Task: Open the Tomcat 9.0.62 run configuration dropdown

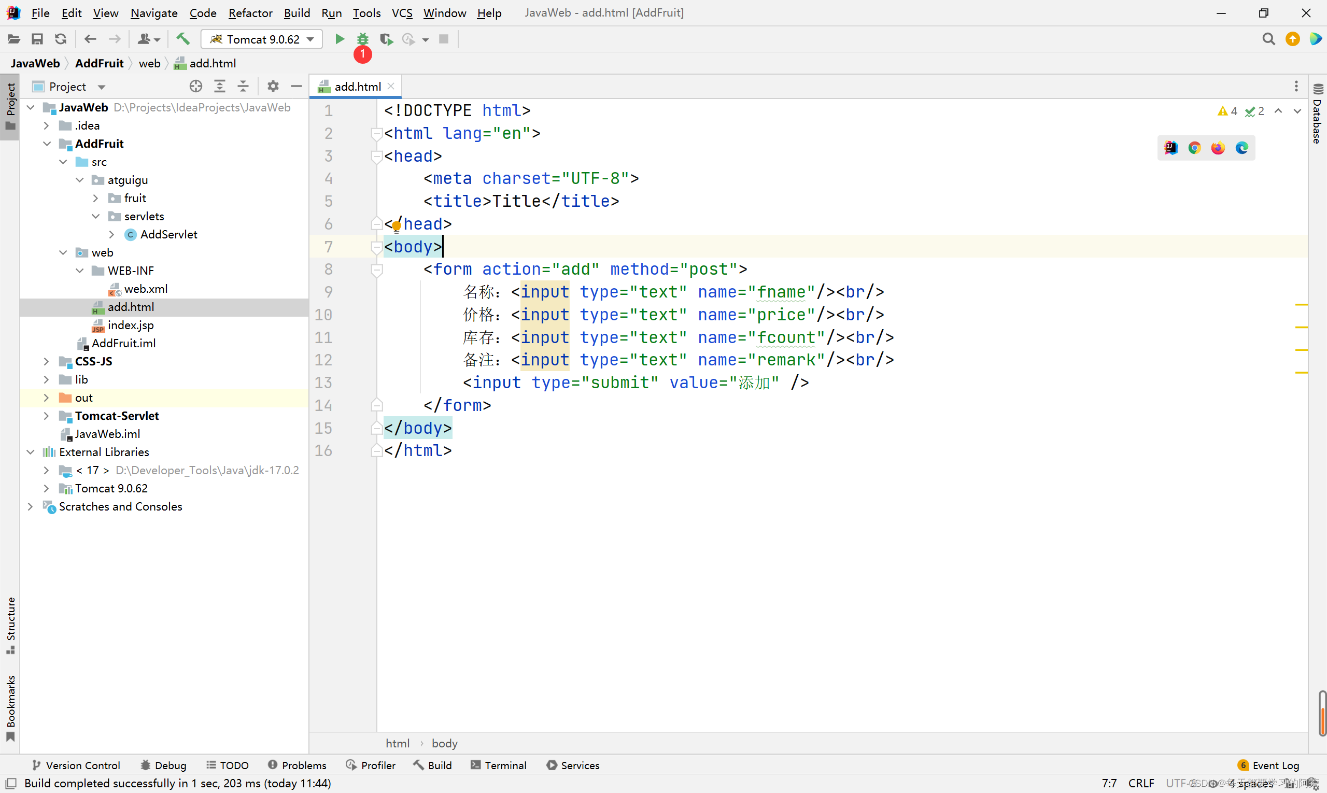Action: 262,39
